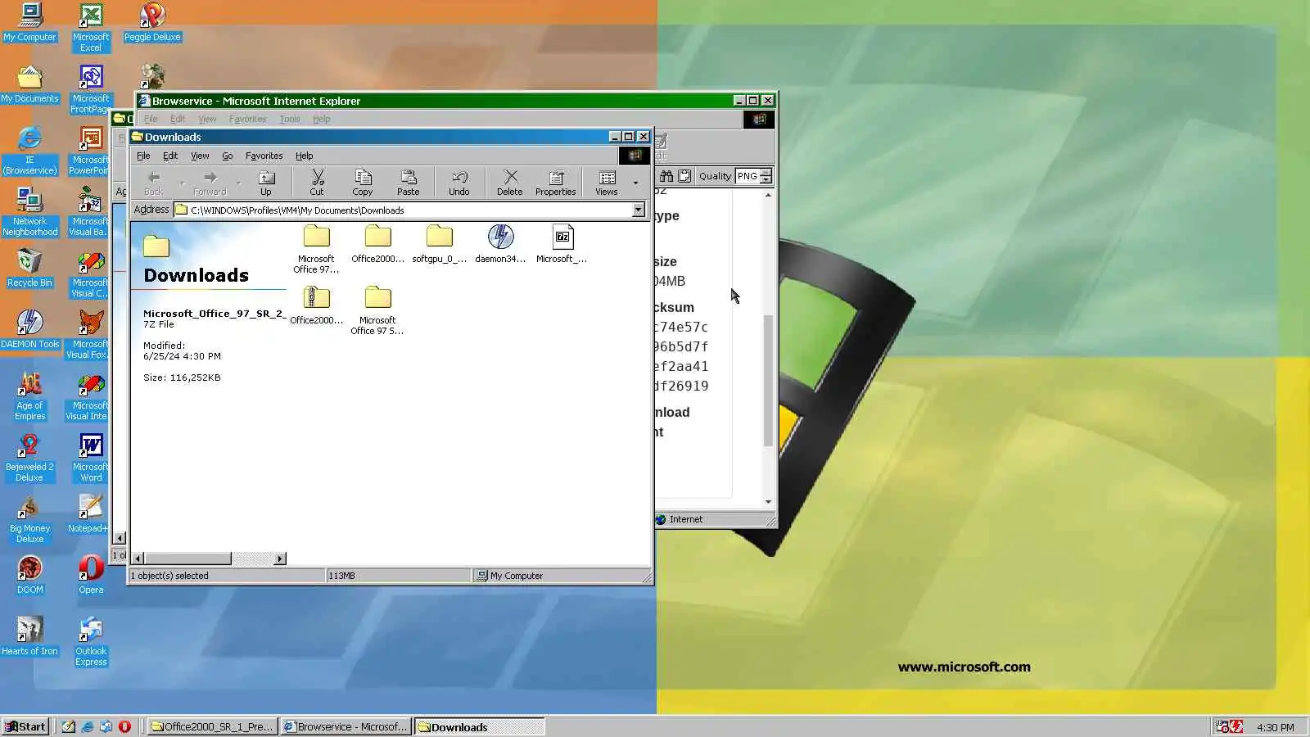This screenshot has width=1310, height=737.
Task: Select the softgpu_0_ folder
Action: tap(439, 244)
